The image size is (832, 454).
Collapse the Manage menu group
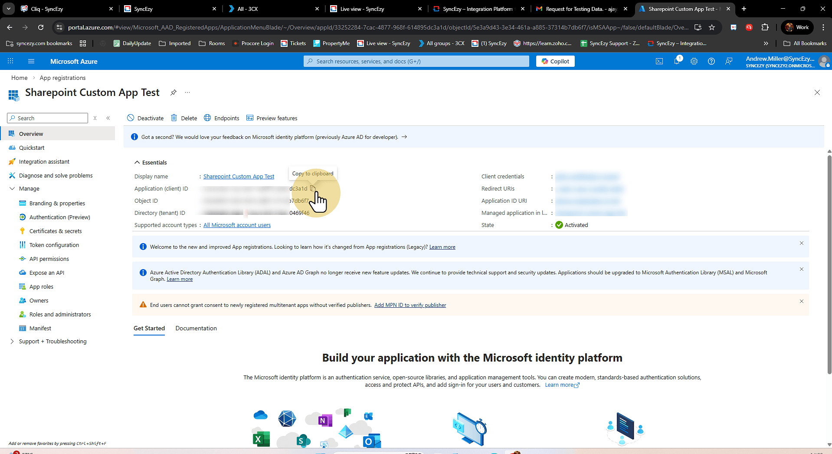click(x=12, y=189)
